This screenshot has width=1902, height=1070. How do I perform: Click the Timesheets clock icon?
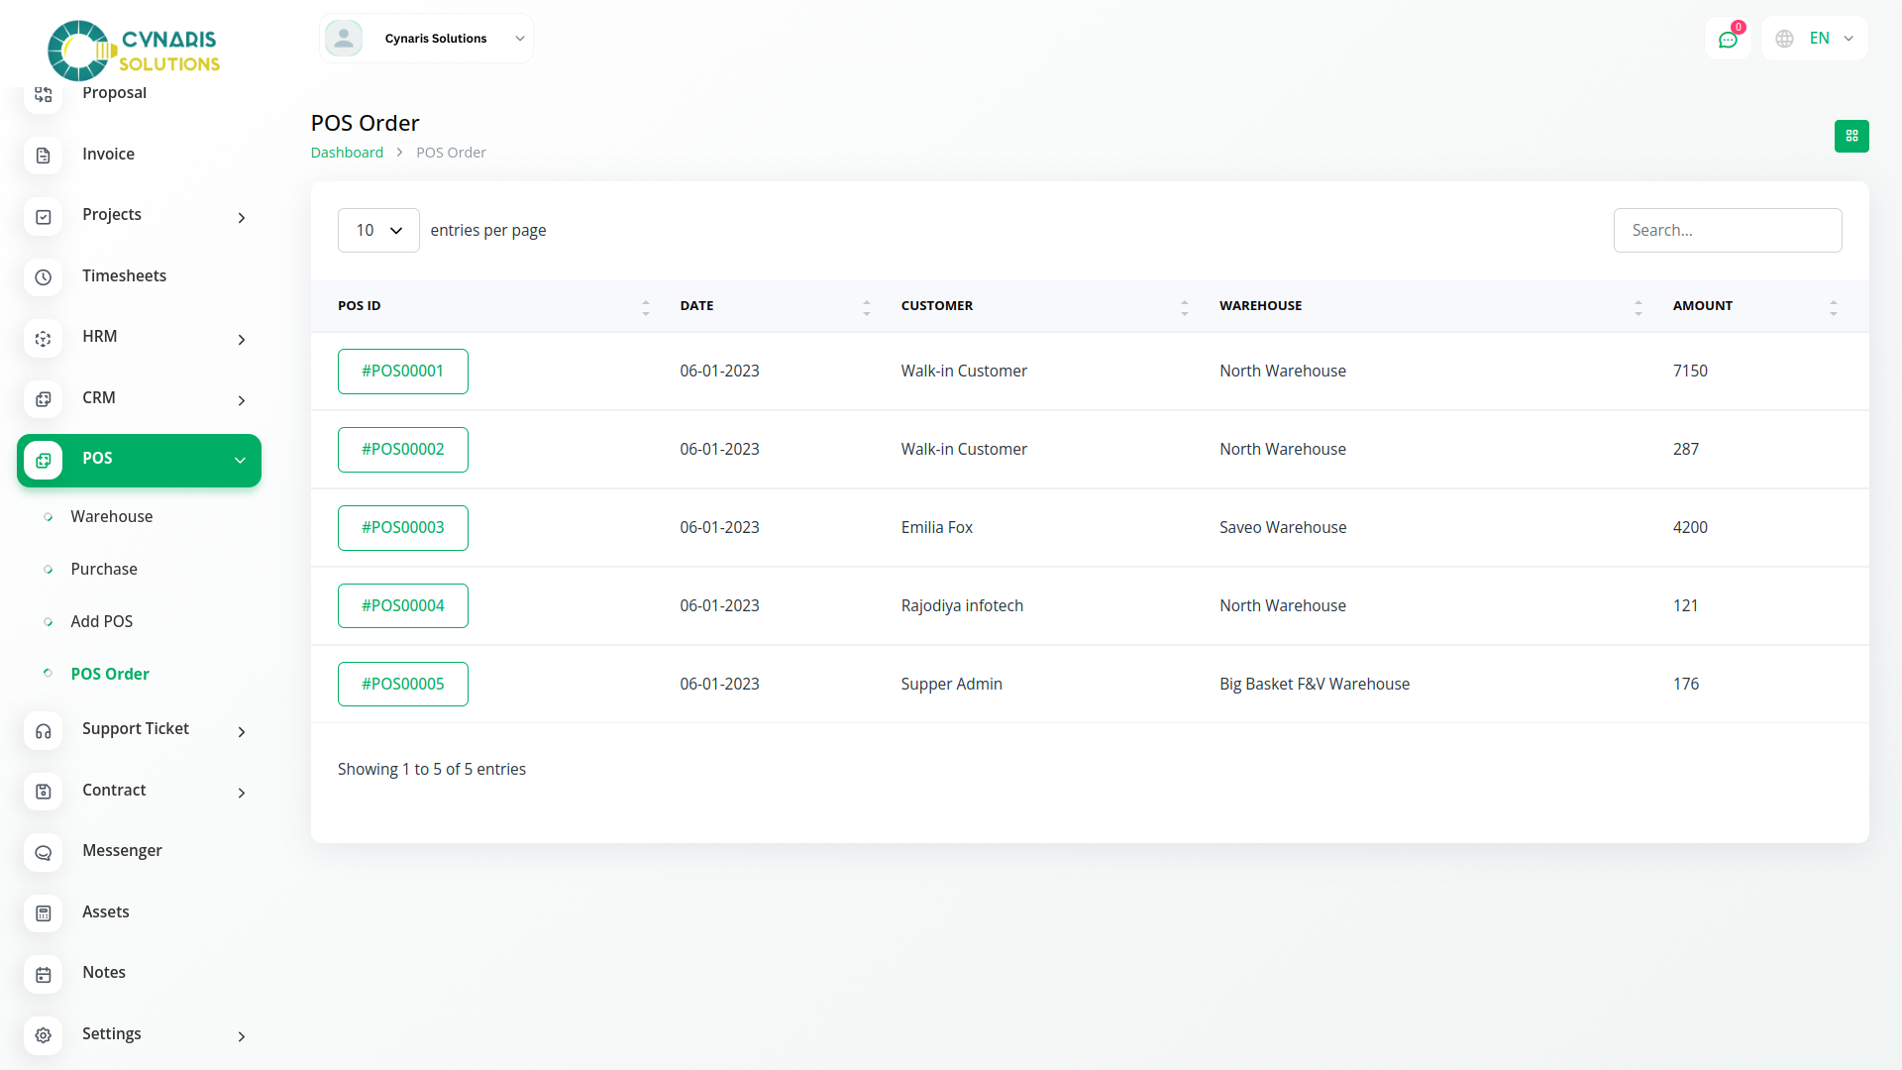44,277
